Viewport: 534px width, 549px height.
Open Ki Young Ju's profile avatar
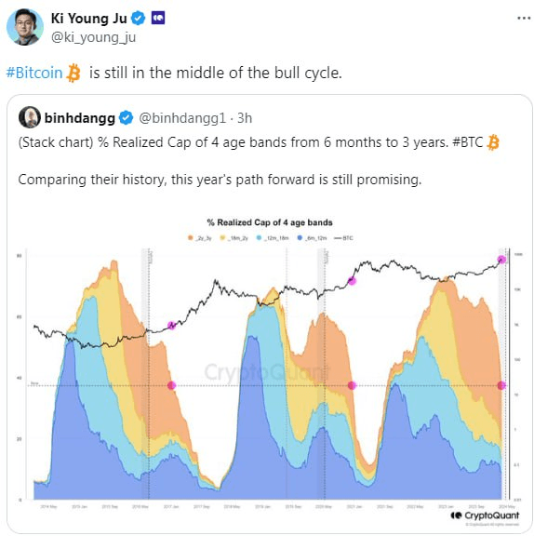(25, 27)
